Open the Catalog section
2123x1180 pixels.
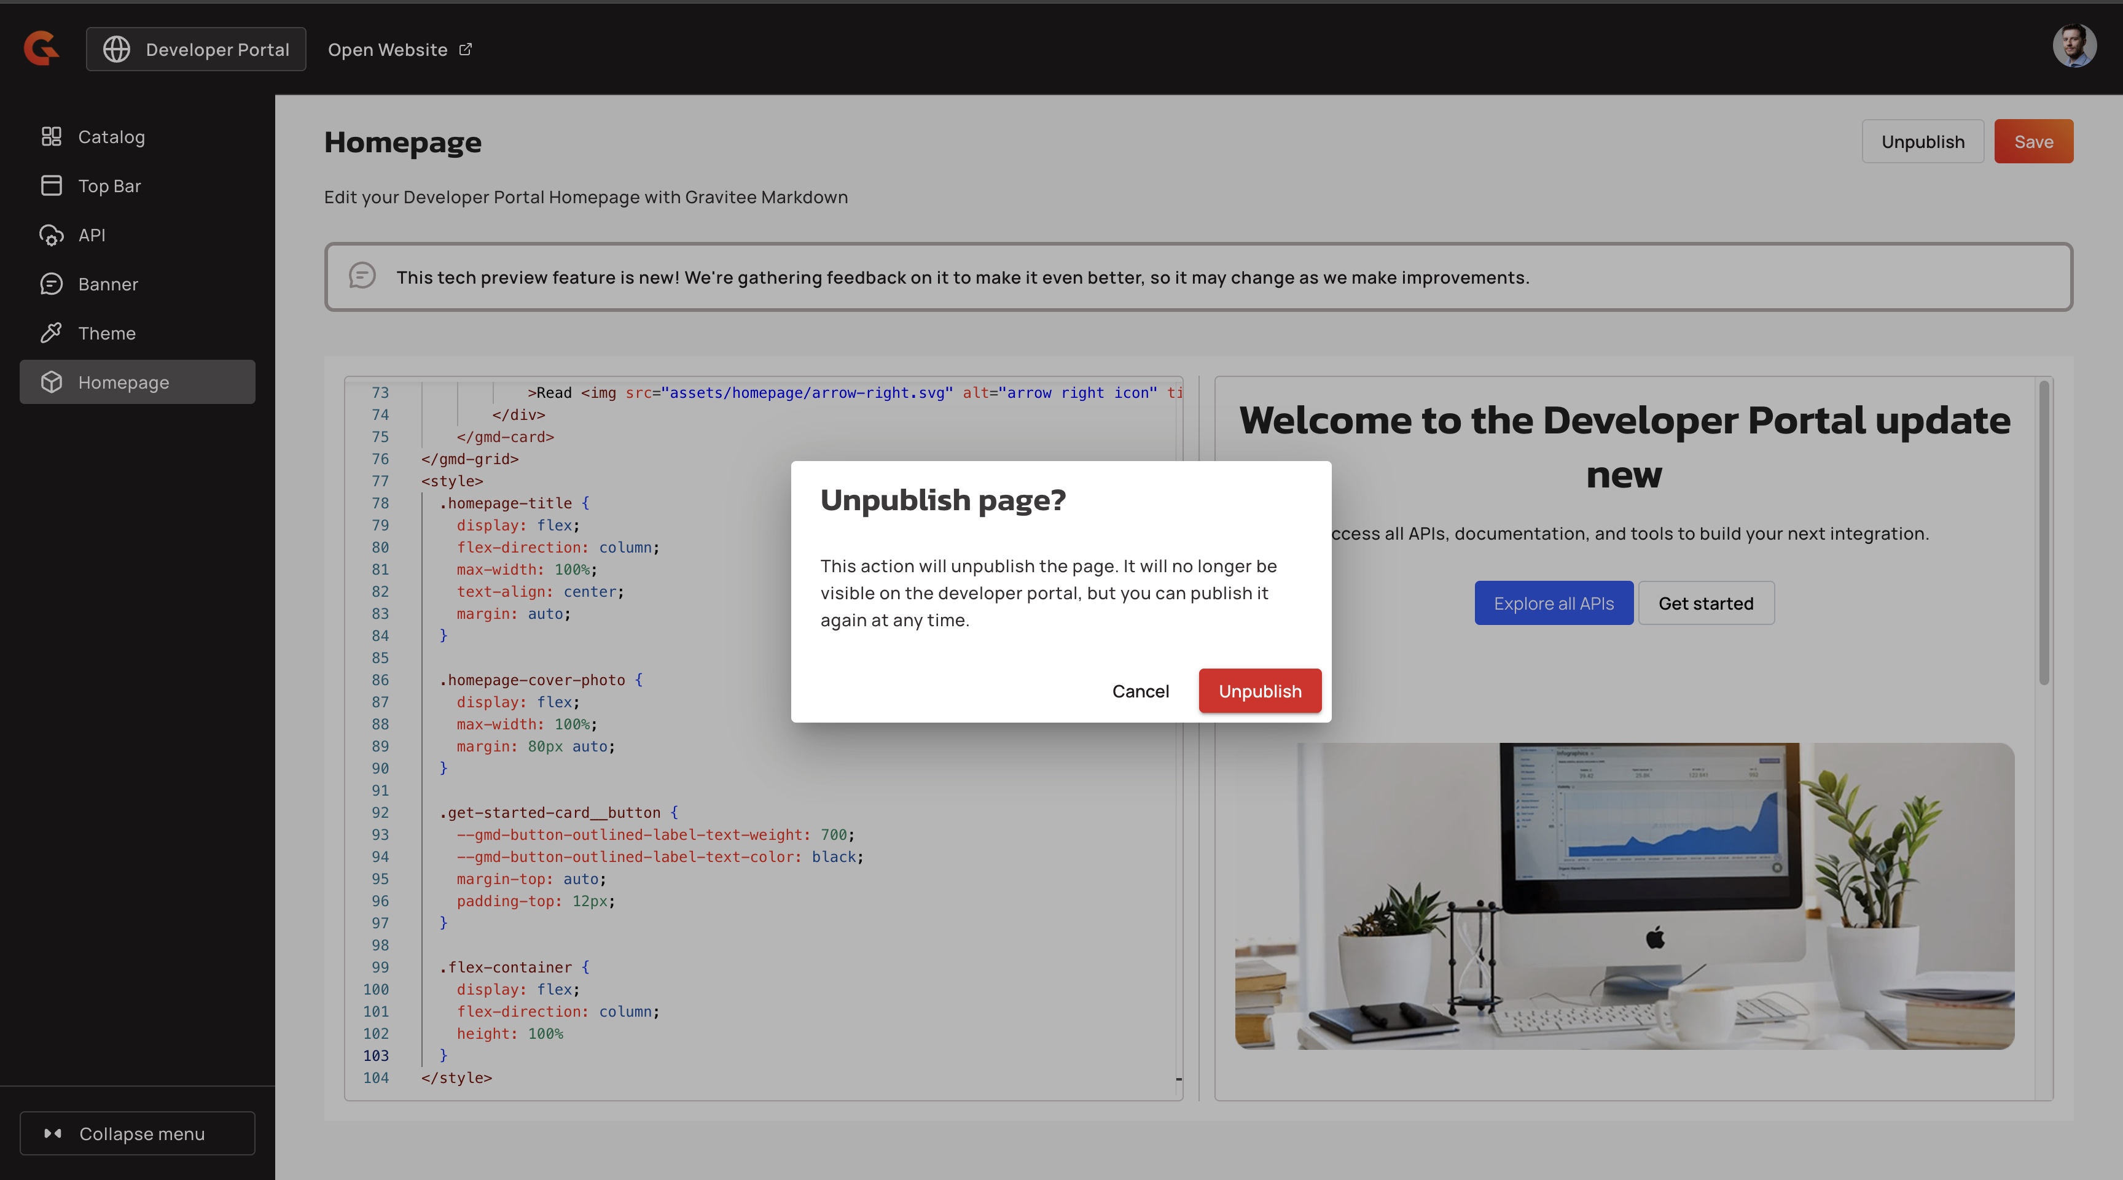(x=111, y=137)
